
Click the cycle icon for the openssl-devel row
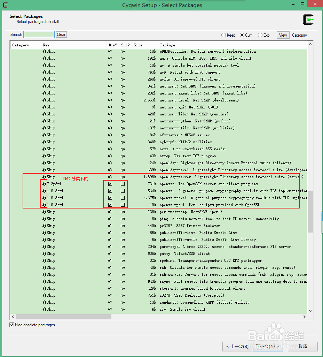(44, 198)
